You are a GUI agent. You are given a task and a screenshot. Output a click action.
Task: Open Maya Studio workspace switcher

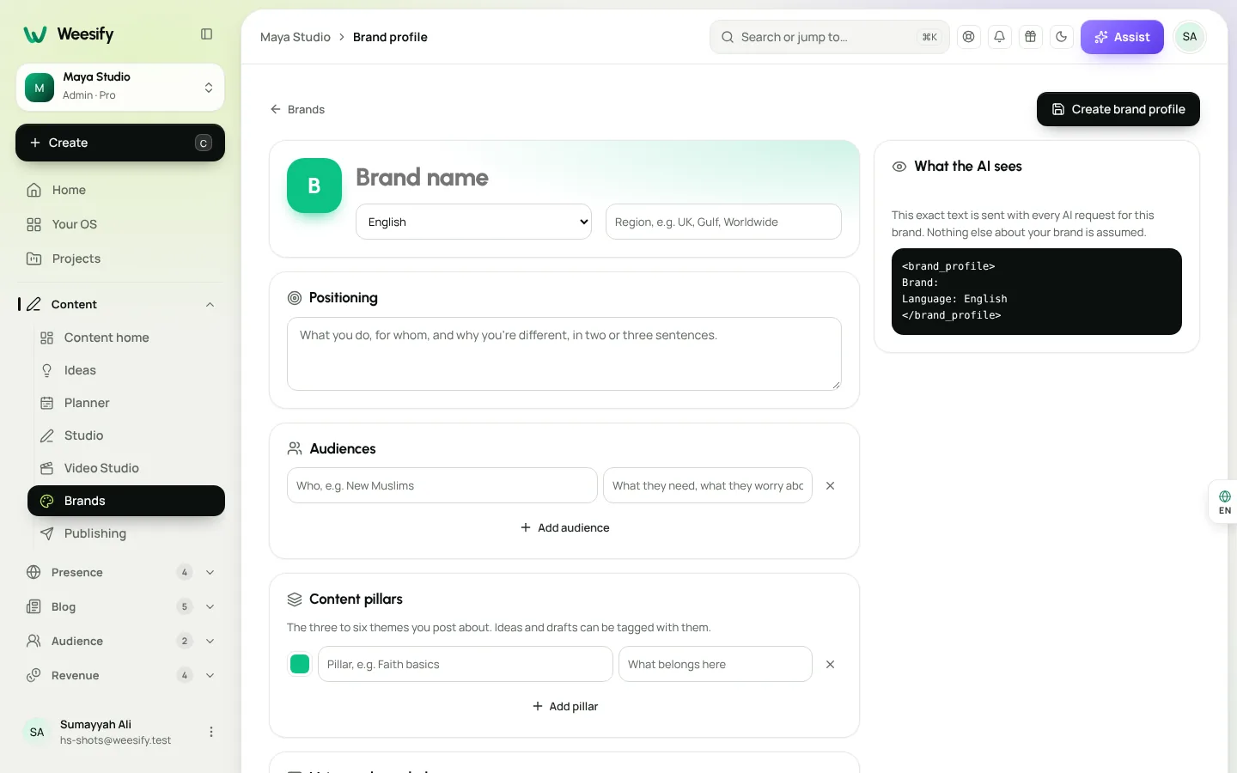[120, 88]
